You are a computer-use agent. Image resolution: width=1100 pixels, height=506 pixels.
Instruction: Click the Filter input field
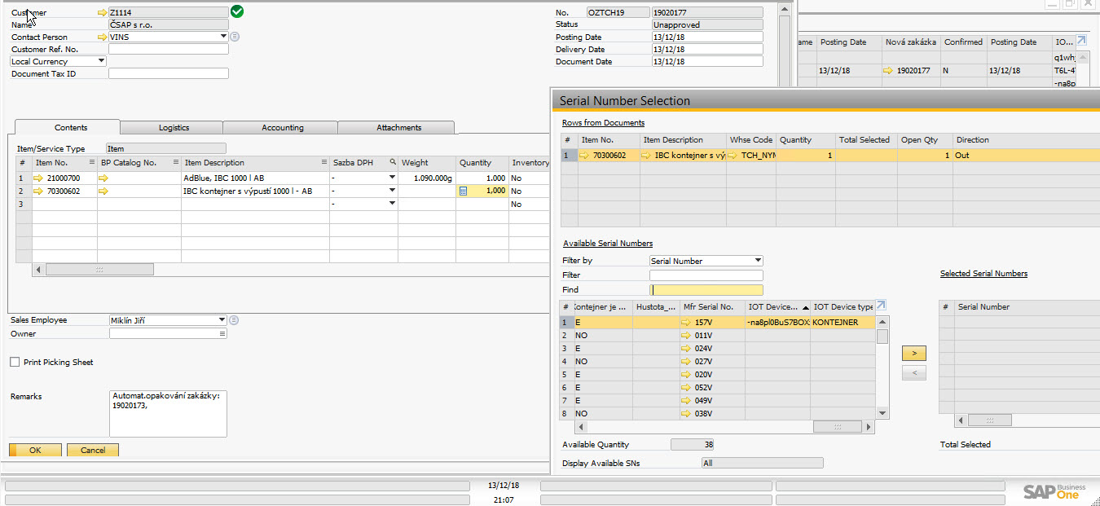tap(706, 275)
